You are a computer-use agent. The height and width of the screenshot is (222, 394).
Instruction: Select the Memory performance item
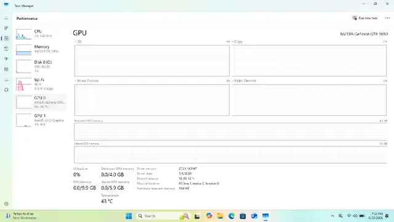click(x=41, y=49)
